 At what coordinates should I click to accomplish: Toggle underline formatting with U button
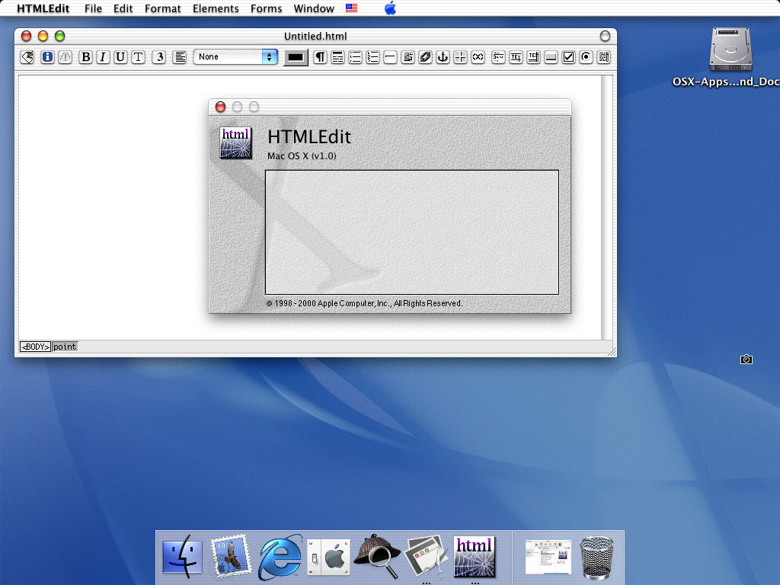click(120, 57)
